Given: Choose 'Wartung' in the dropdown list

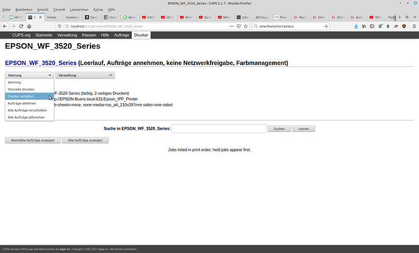Looking at the screenshot, I should pyautogui.click(x=29, y=82).
